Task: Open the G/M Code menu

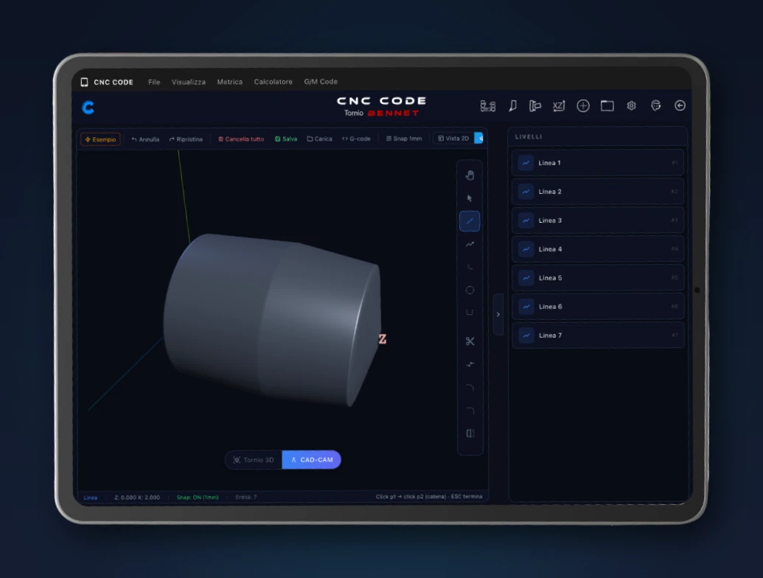Action: (x=321, y=82)
